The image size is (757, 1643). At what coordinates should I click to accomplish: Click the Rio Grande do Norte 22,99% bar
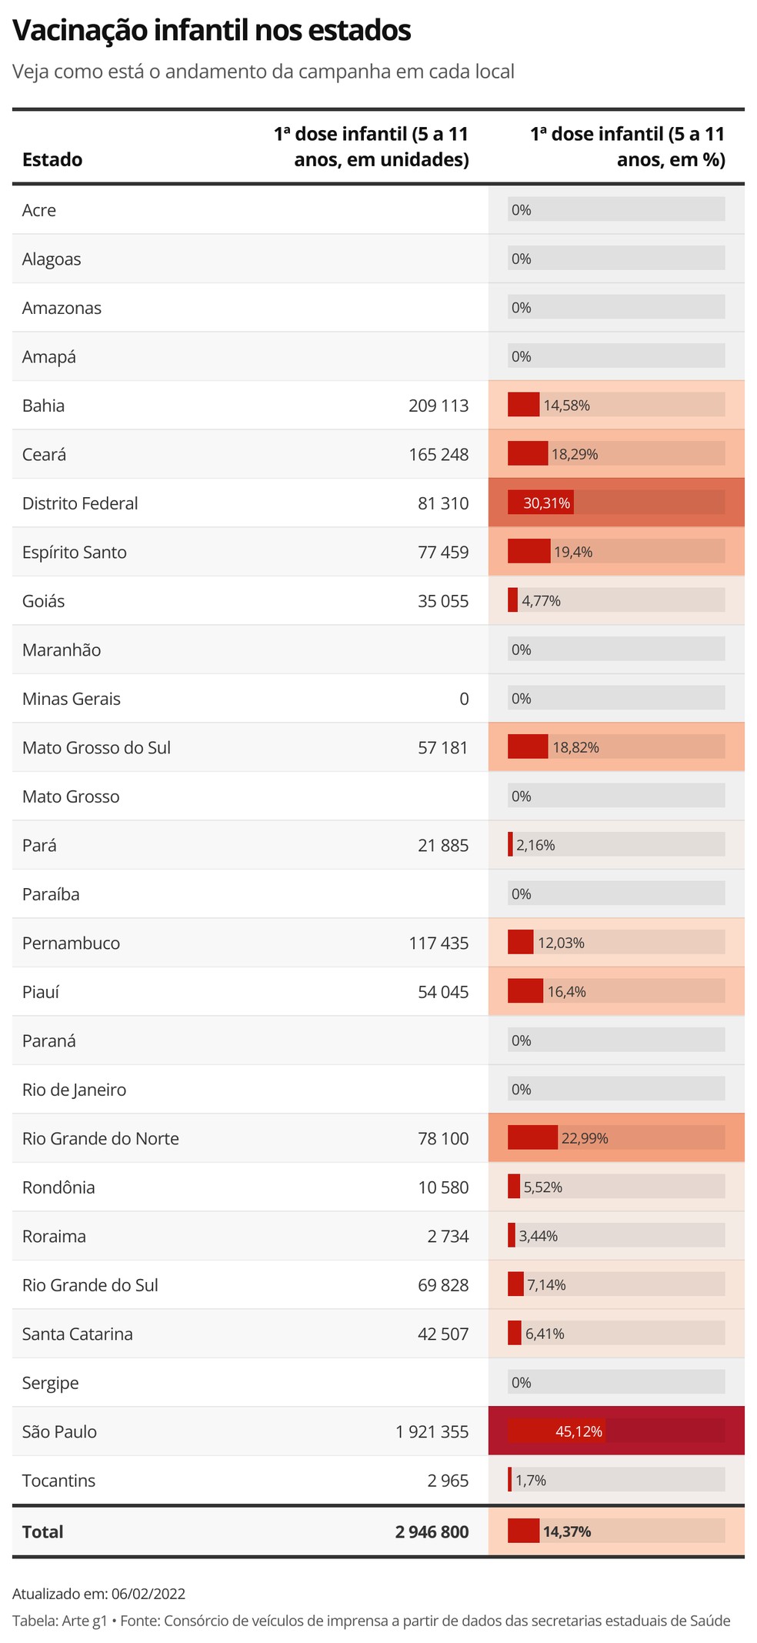click(x=615, y=1137)
